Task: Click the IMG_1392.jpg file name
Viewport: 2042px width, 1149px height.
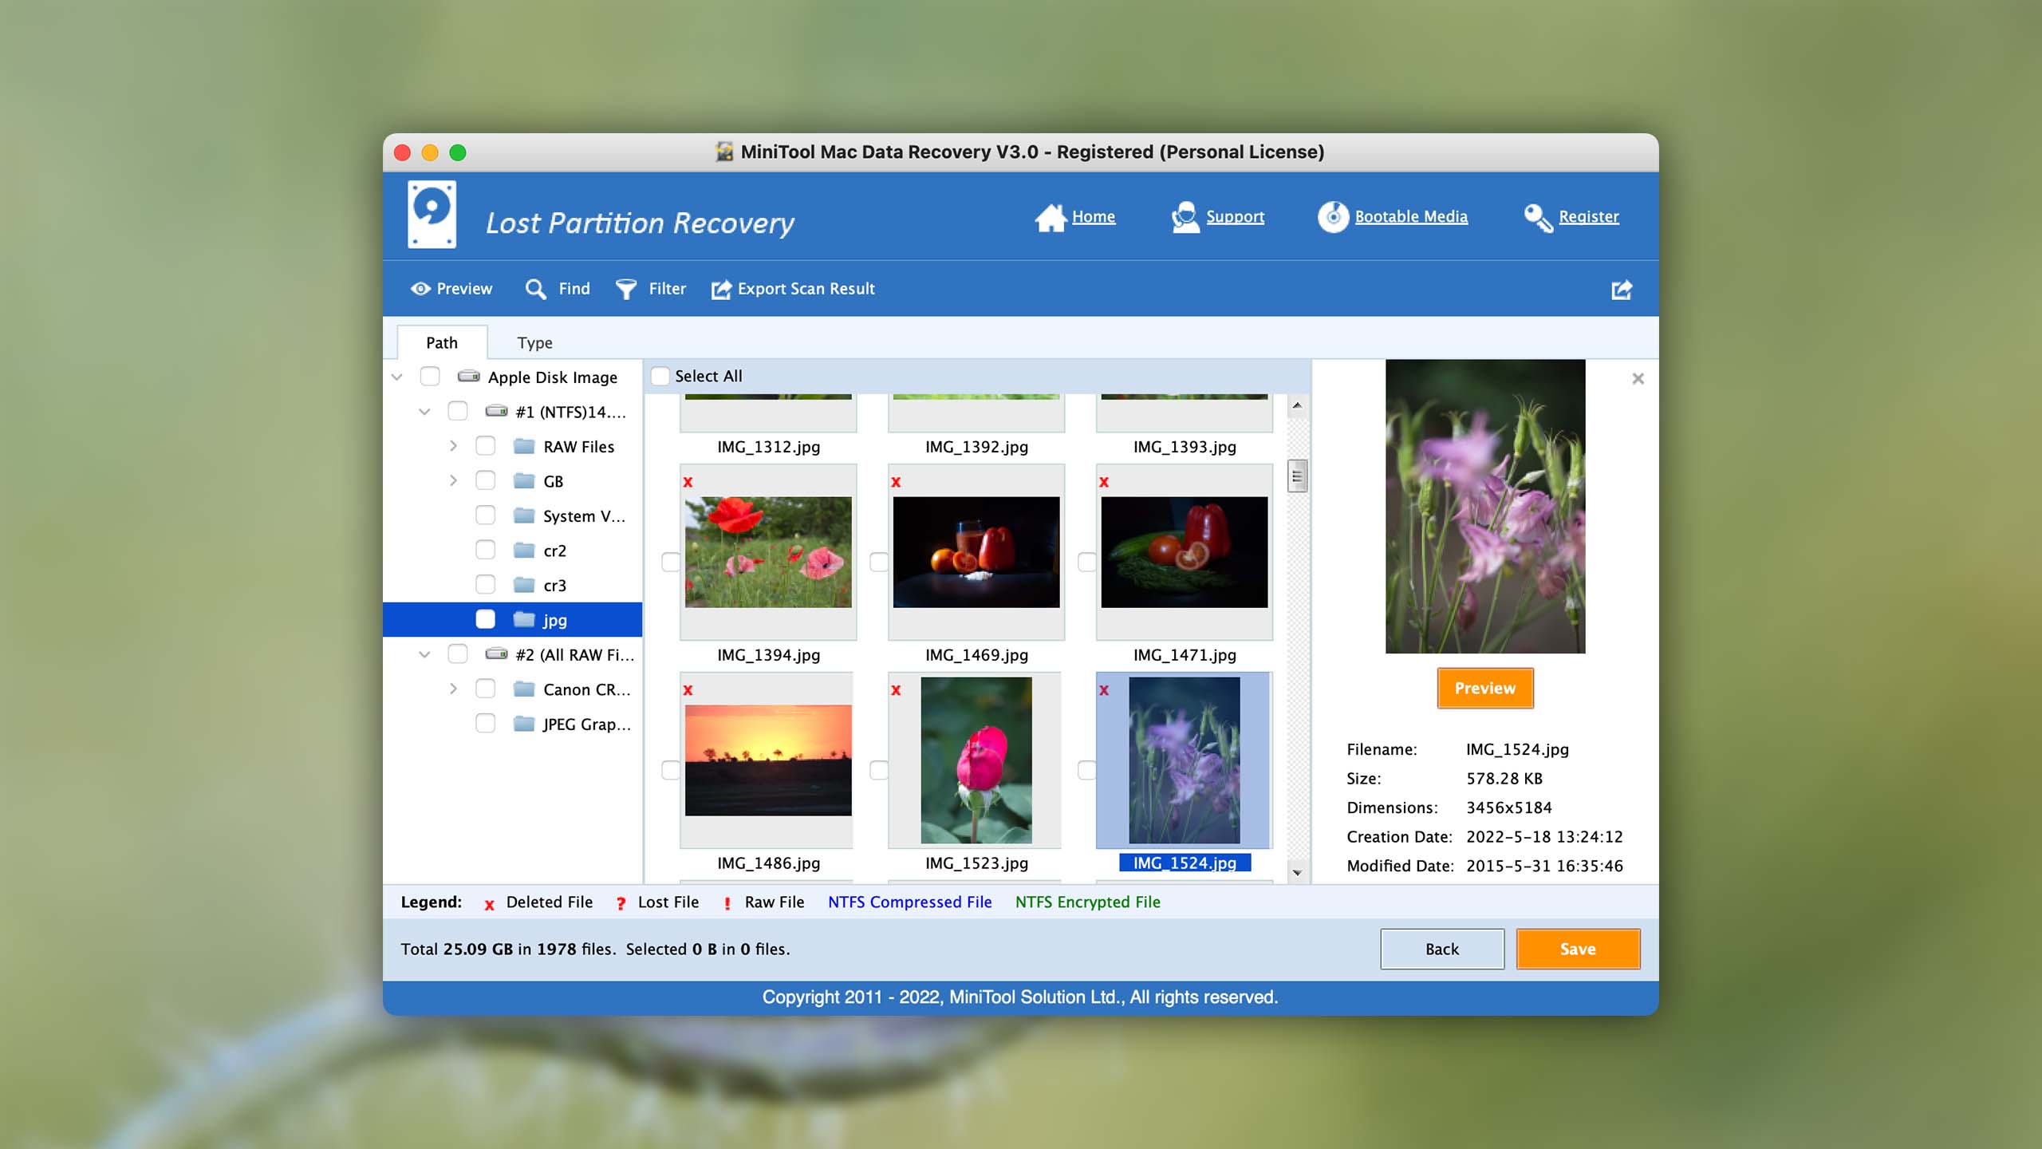Action: click(976, 447)
